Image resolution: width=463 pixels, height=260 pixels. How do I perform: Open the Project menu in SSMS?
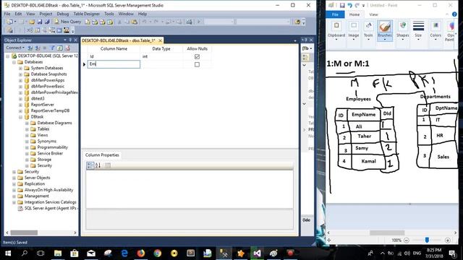46,14
